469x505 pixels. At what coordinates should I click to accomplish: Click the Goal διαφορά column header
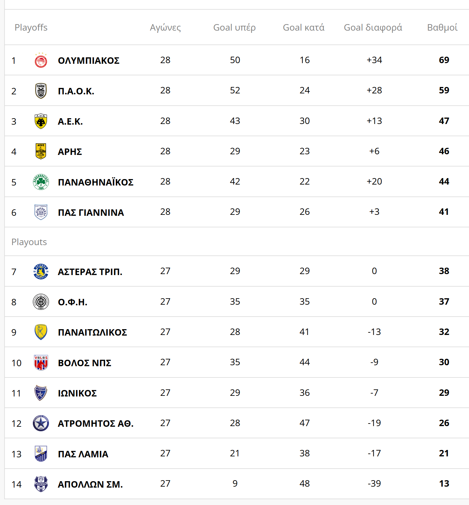click(x=373, y=28)
